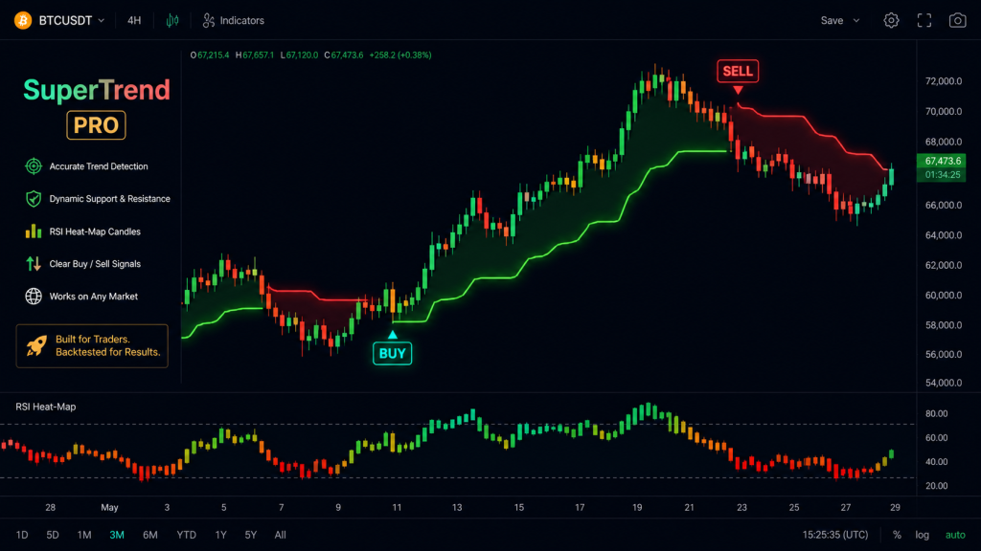Image resolution: width=981 pixels, height=551 pixels.
Task: Click Built for Traders banner text
Action: [107, 345]
